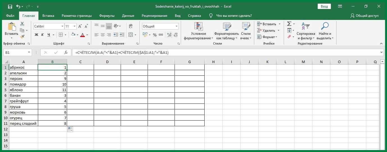Click the Cut scissors icon
387x152 pixels.
click(22, 24)
